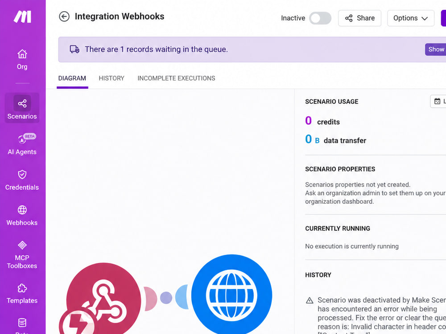Click 'No execution is currently running' text
The image size is (446, 334).
pyautogui.click(x=352, y=246)
